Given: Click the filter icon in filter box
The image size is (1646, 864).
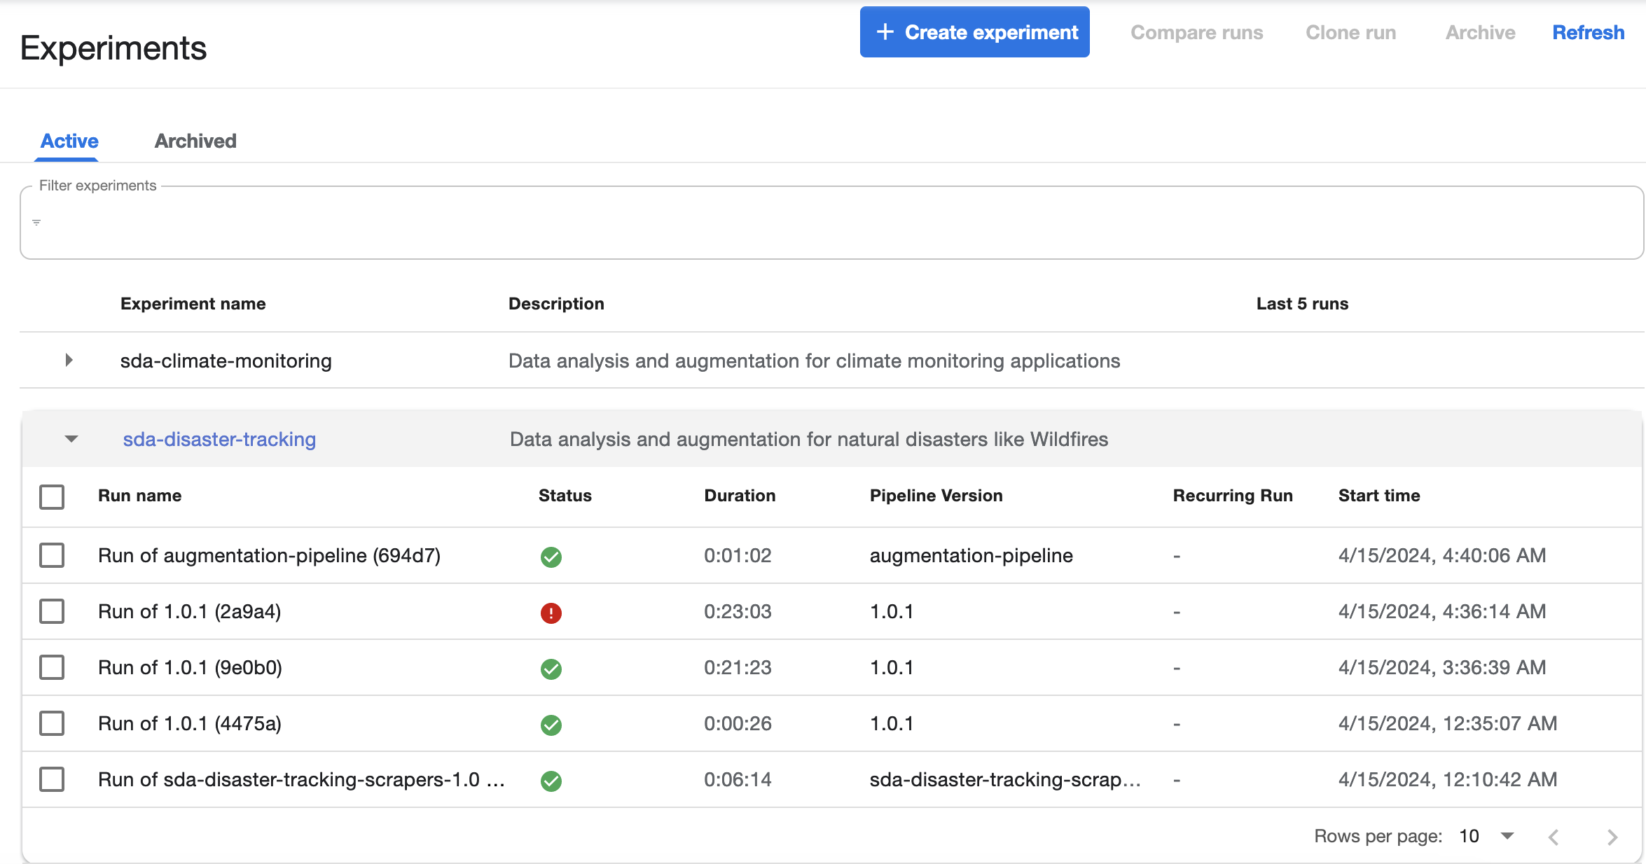Looking at the screenshot, I should pos(36,223).
